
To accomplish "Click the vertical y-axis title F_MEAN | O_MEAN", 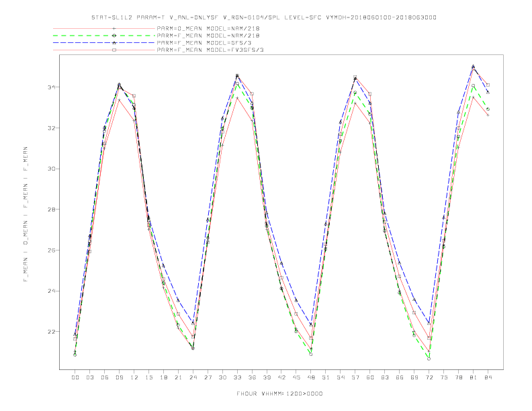I will [x=26, y=214].
